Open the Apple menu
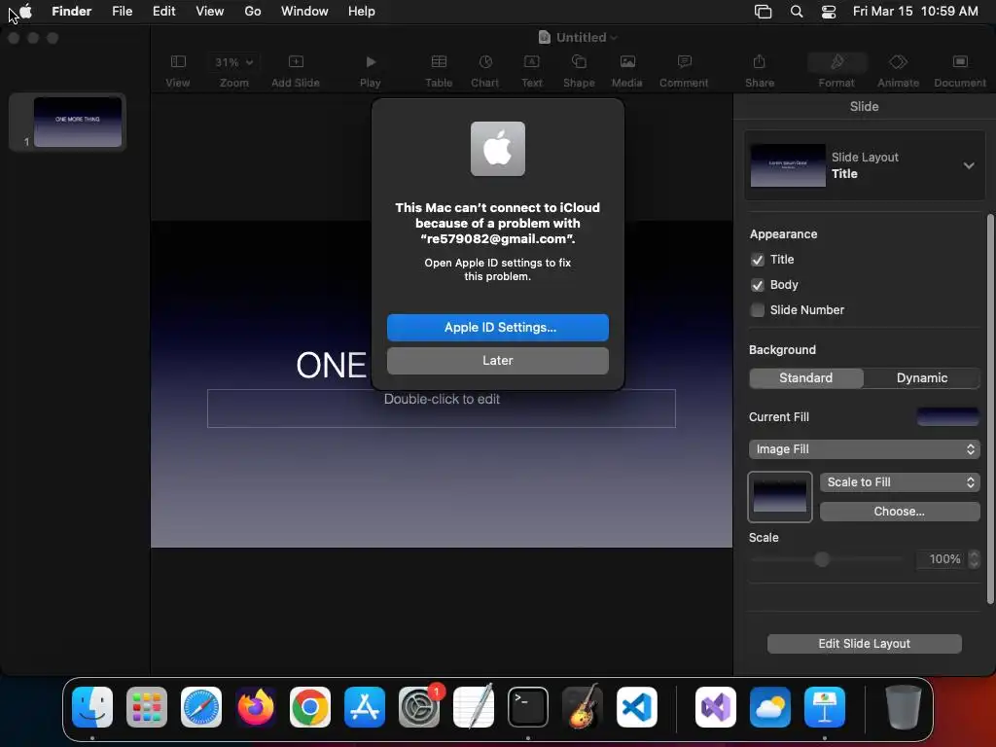 [25, 12]
